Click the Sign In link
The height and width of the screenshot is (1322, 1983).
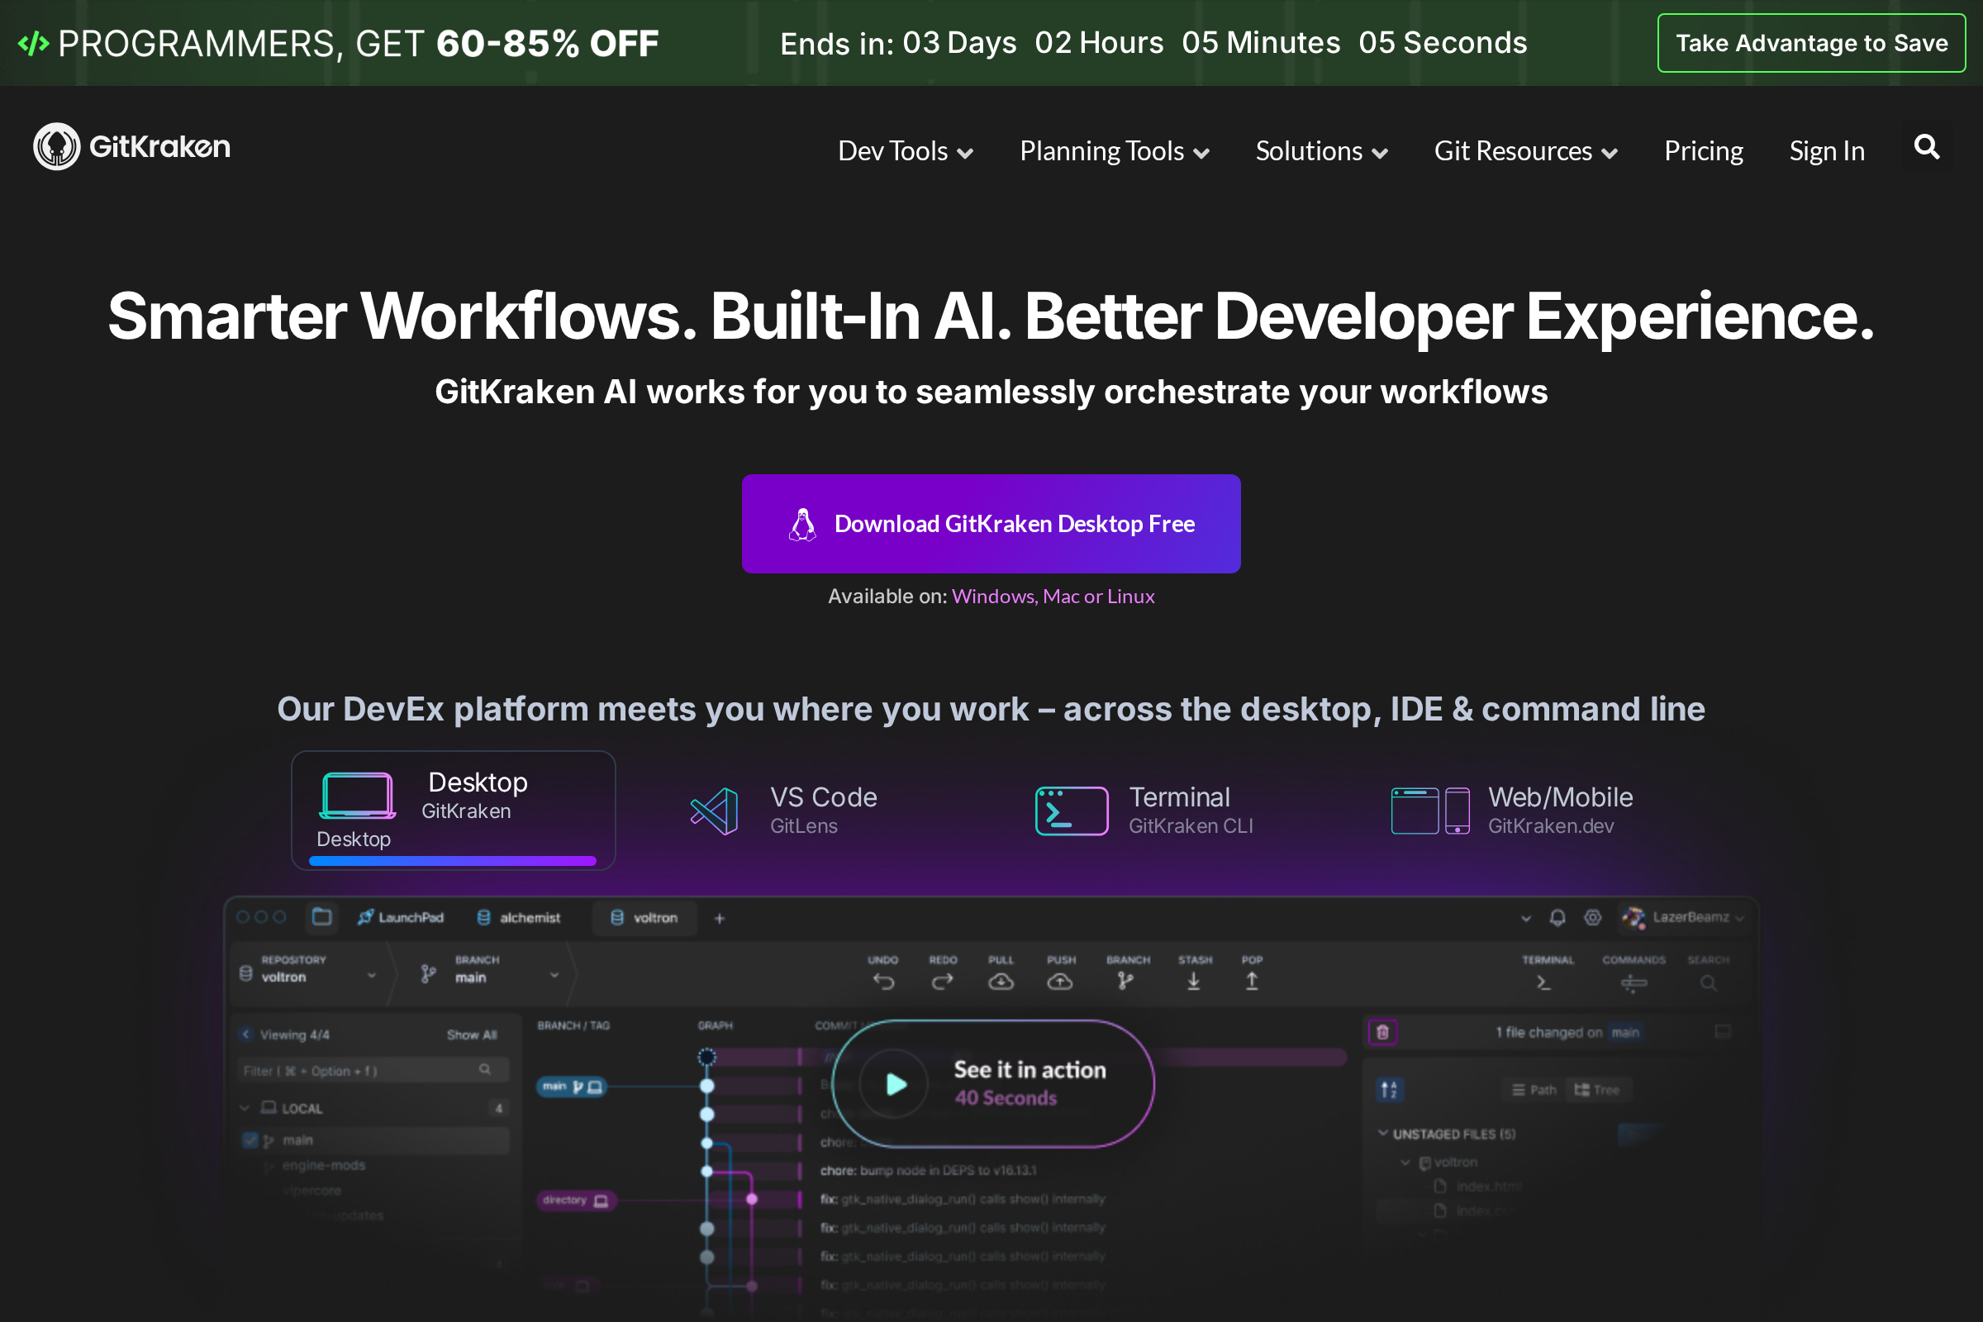tap(1827, 151)
